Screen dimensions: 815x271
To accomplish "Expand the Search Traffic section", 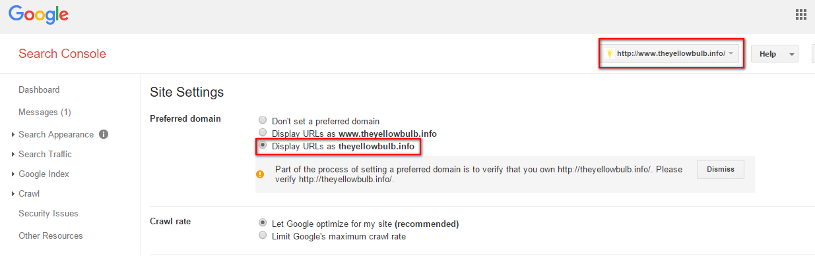I will tap(45, 154).
